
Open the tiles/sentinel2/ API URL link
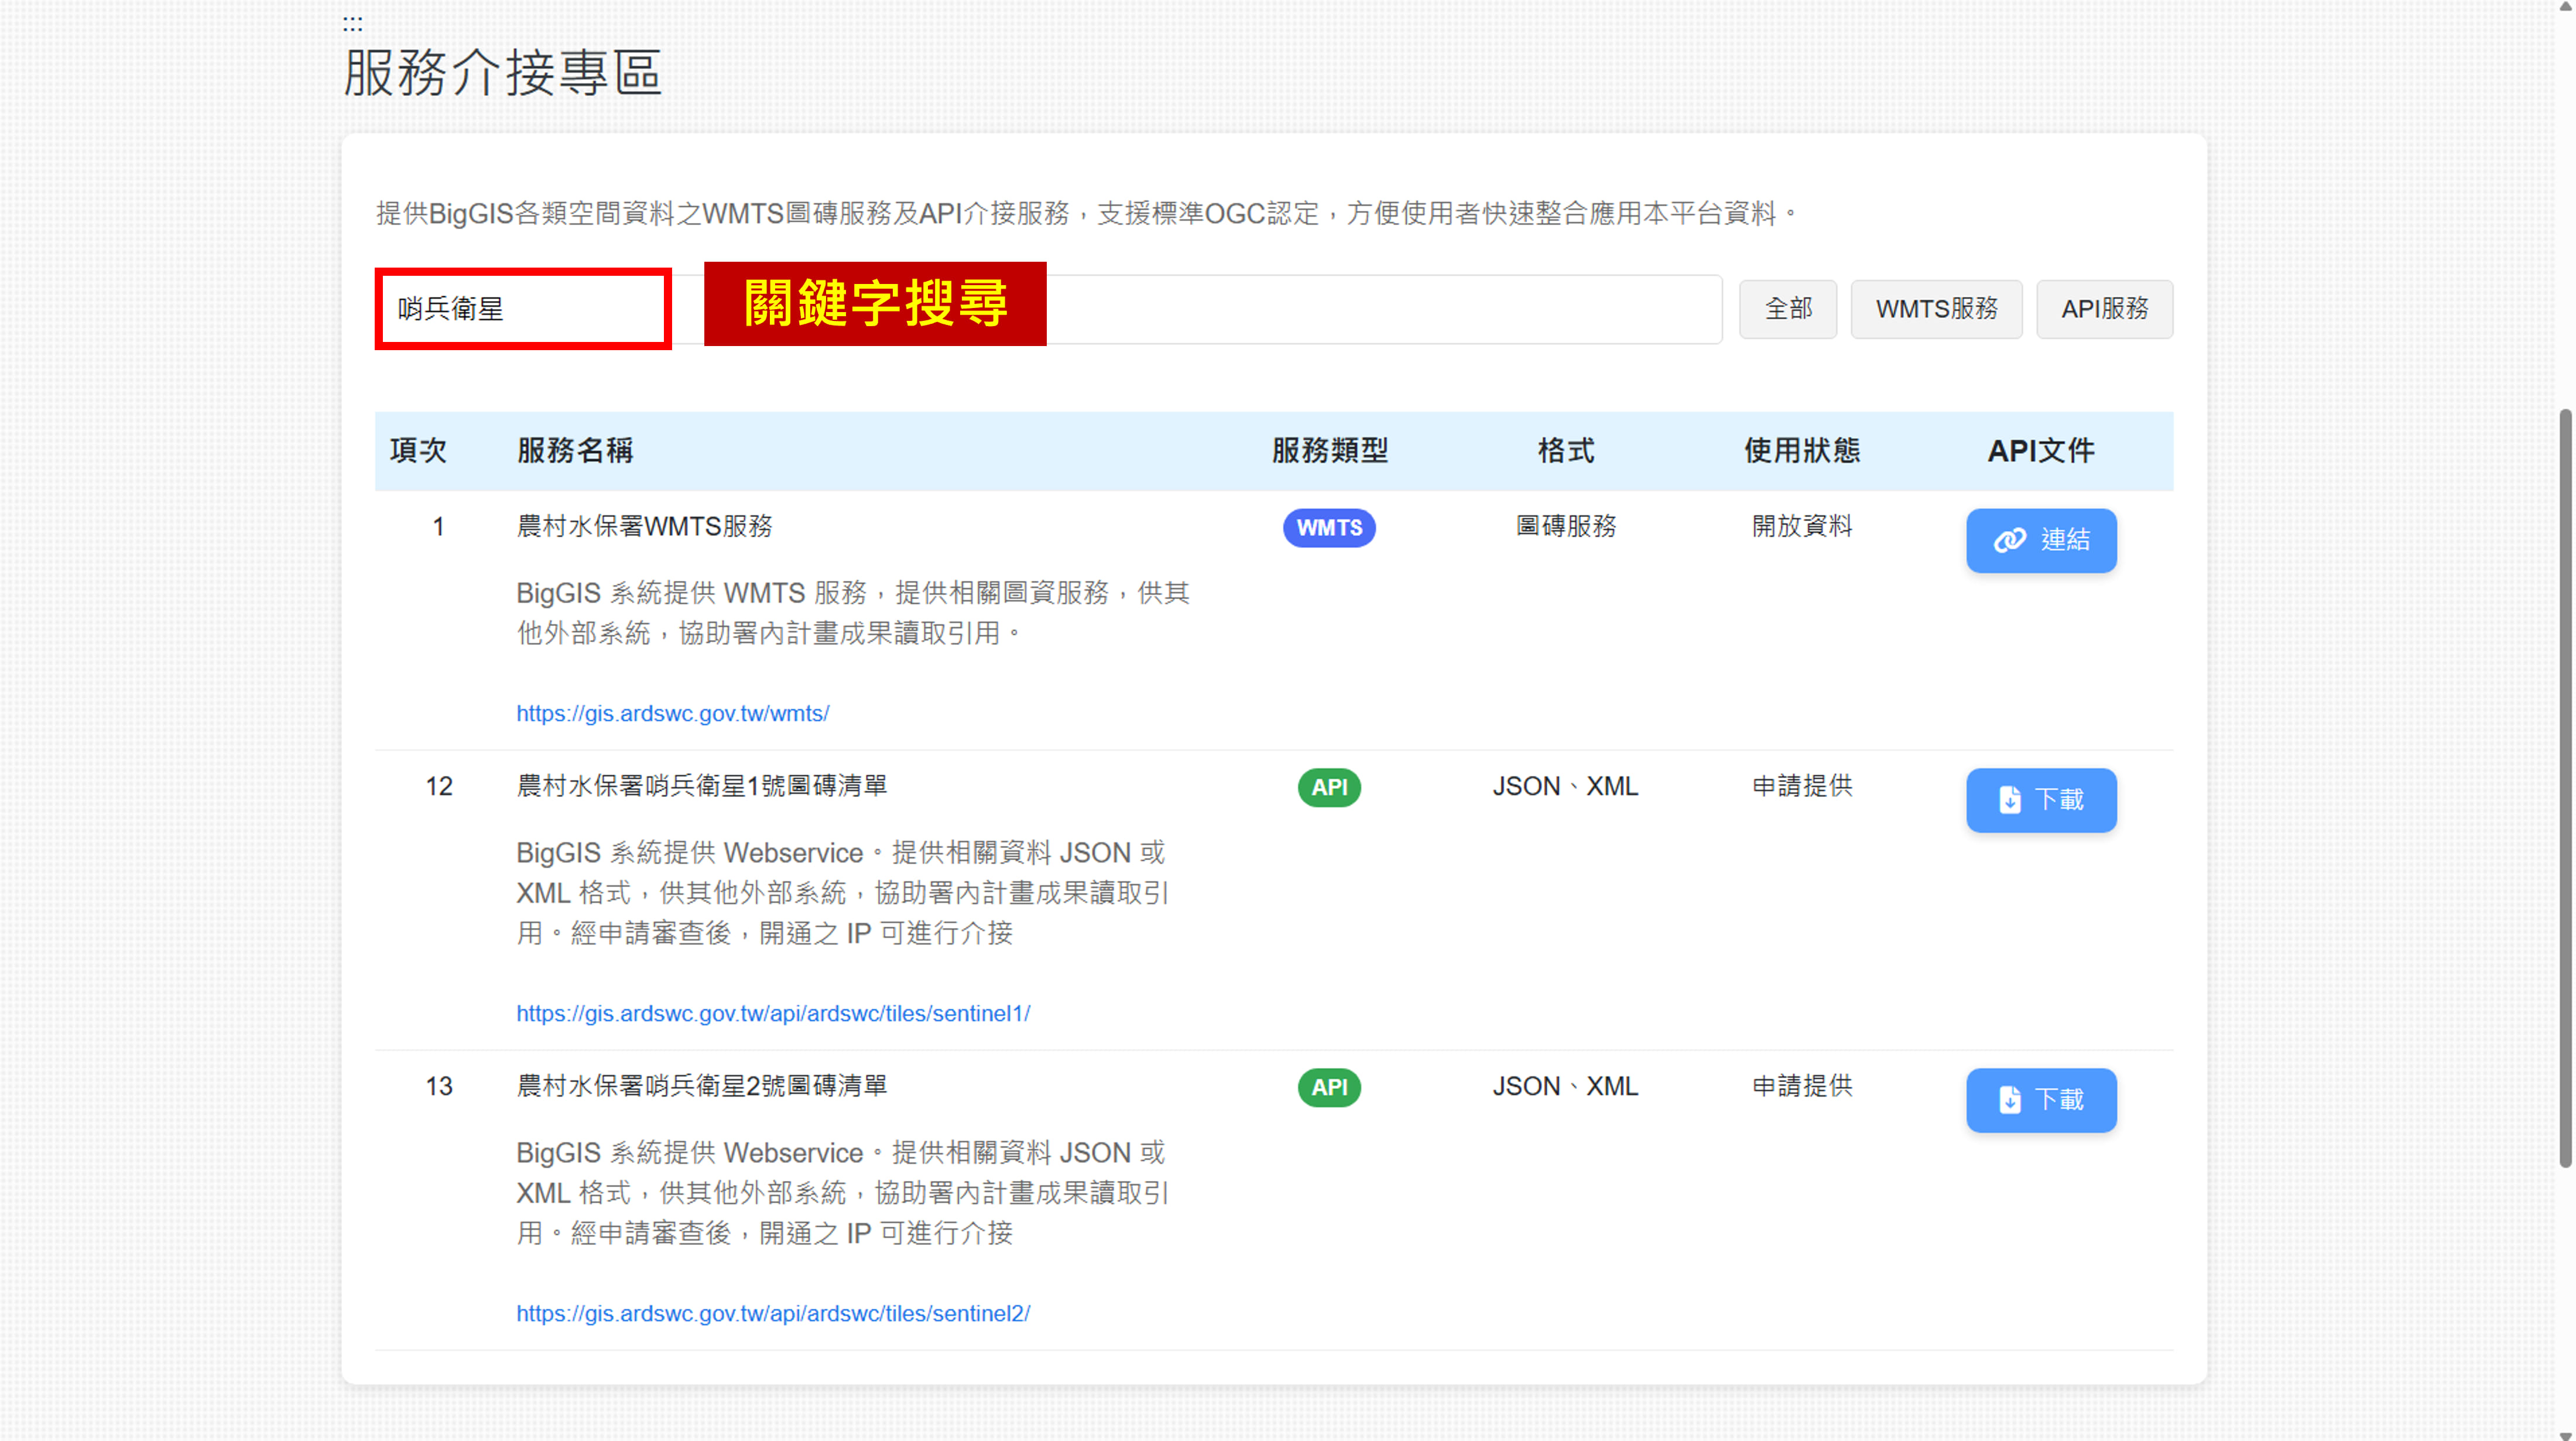pyautogui.click(x=772, y=1313)
